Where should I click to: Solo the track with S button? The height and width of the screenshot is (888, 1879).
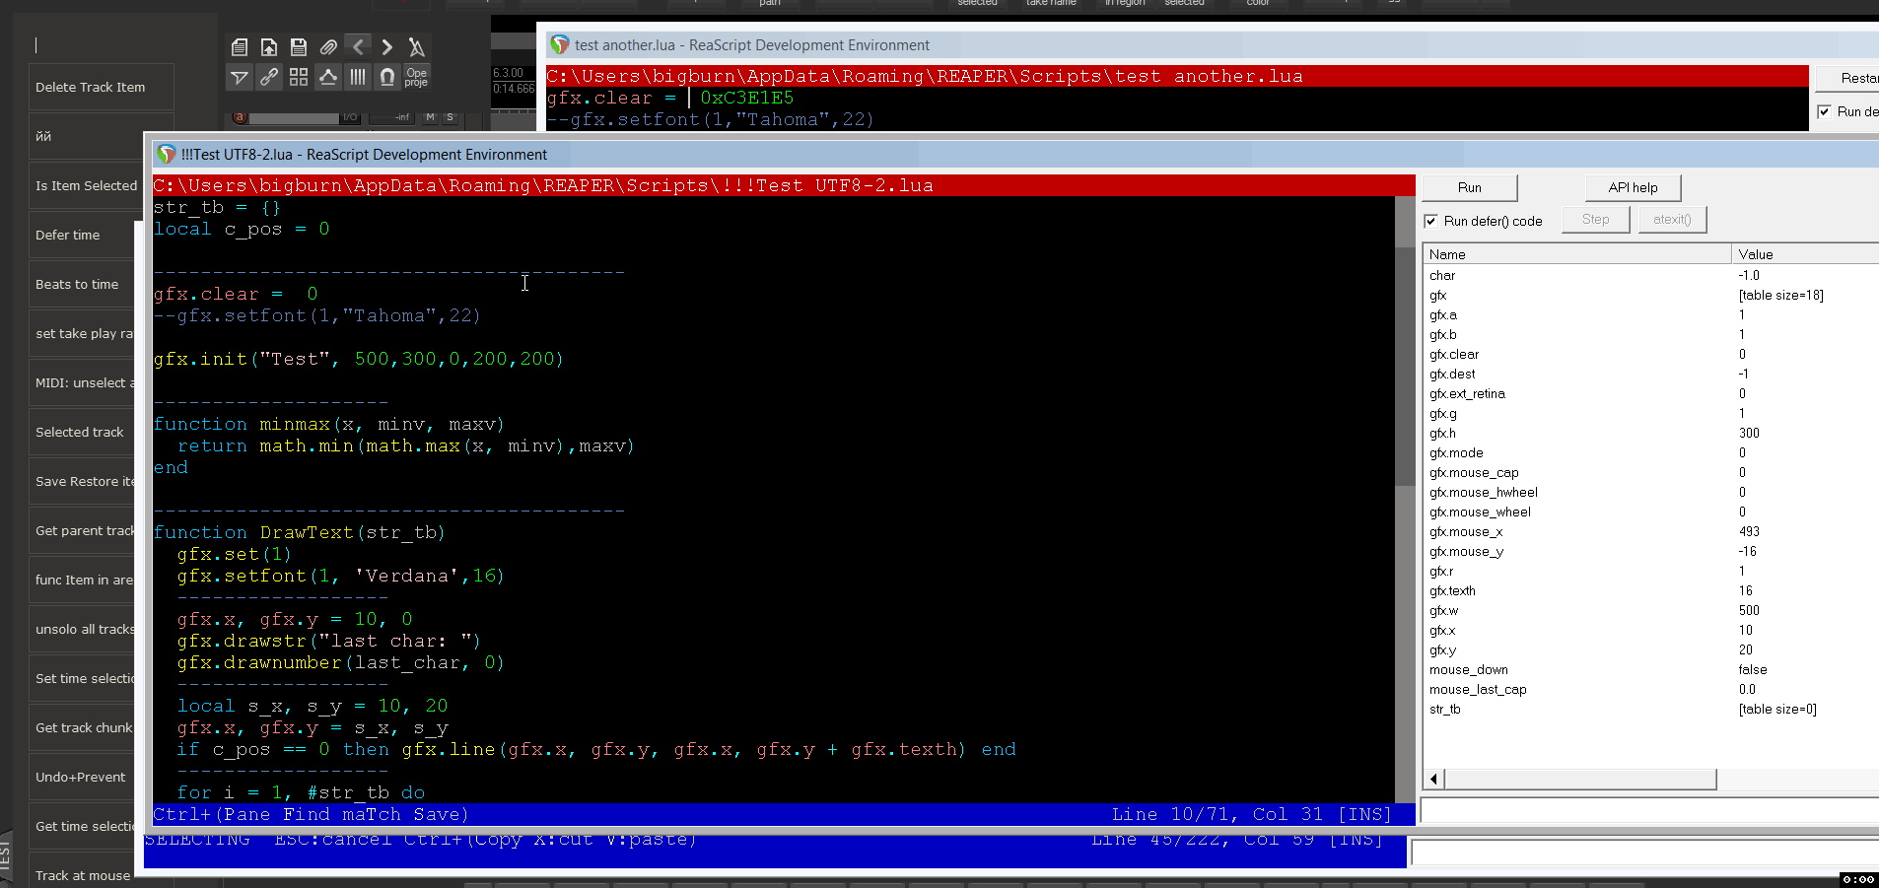451,117
